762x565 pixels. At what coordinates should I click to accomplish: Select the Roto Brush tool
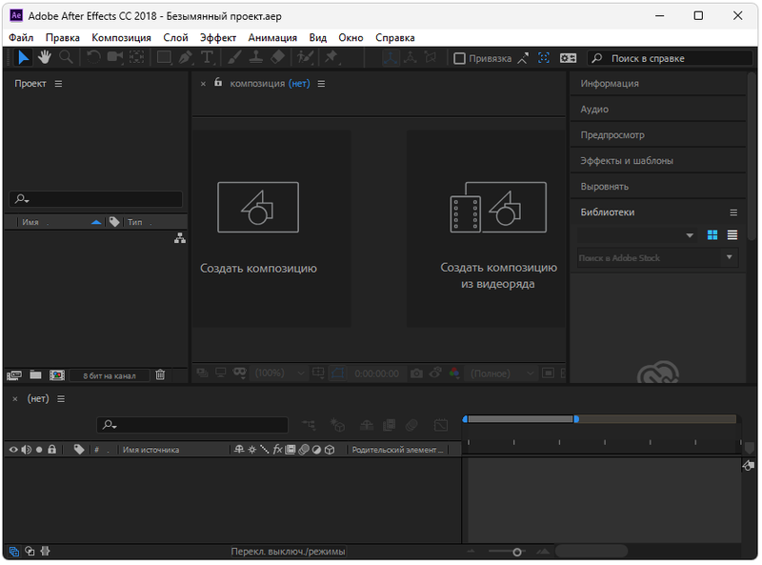[x=305, y=57]
